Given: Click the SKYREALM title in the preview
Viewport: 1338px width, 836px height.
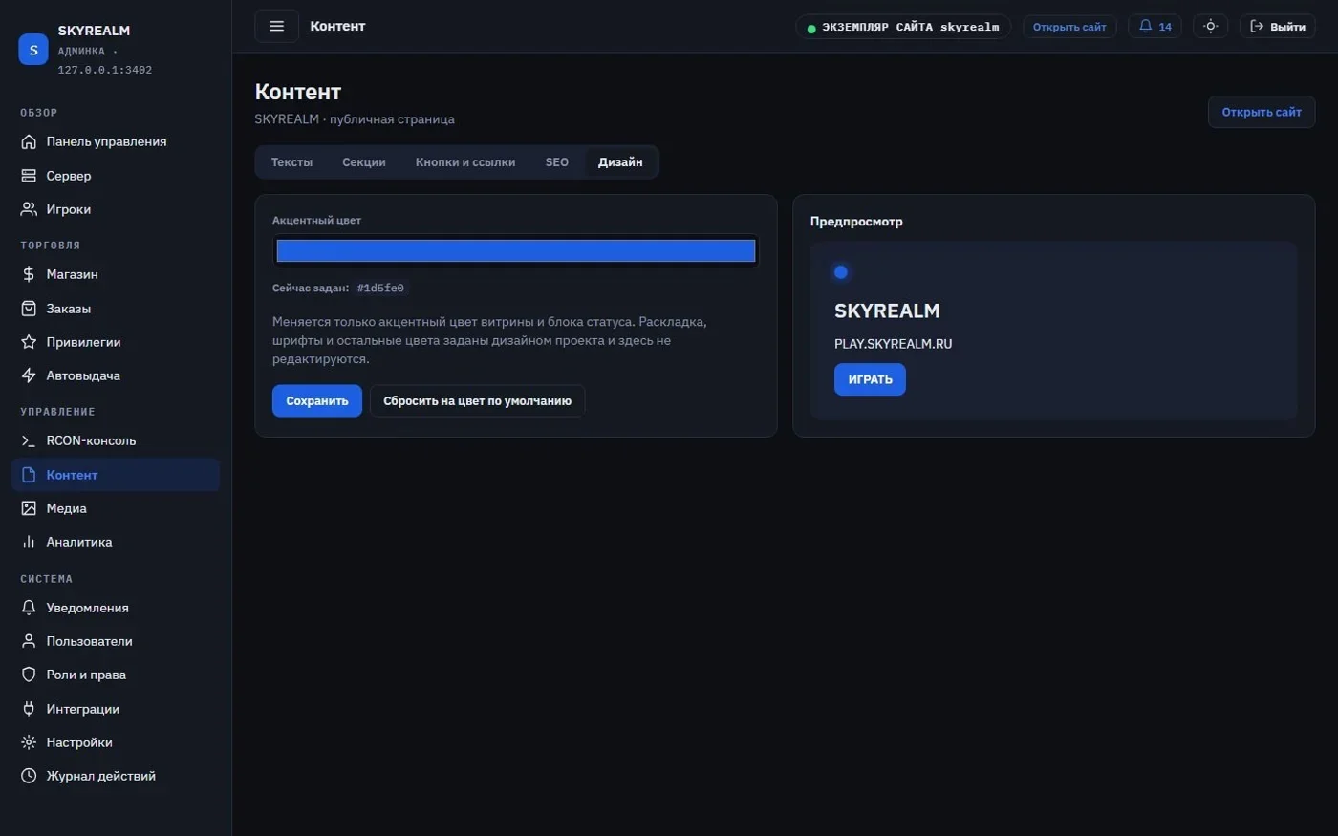Looking at the screenshot, I should point(887,311).
